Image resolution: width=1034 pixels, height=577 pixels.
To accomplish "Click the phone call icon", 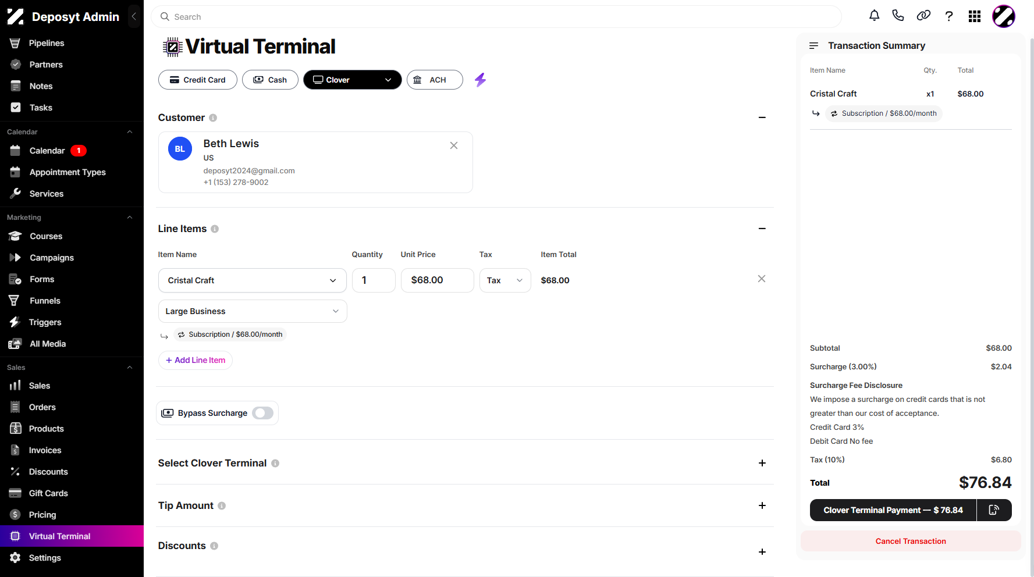I will click(x=898, y=16).
